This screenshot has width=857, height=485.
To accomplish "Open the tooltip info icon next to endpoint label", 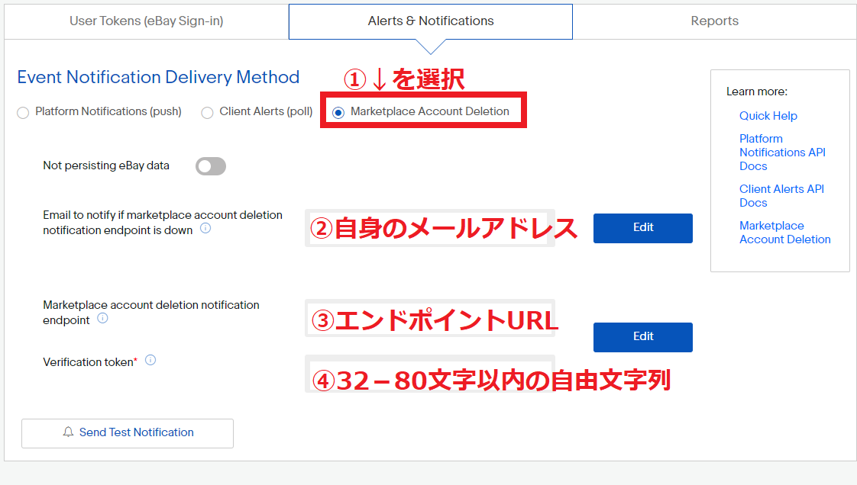I will 103,320.
